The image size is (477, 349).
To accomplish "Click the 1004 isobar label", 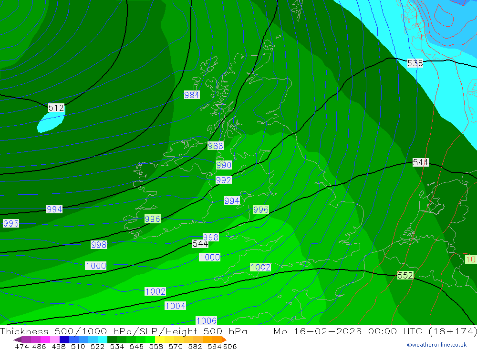I will [175, 306].
